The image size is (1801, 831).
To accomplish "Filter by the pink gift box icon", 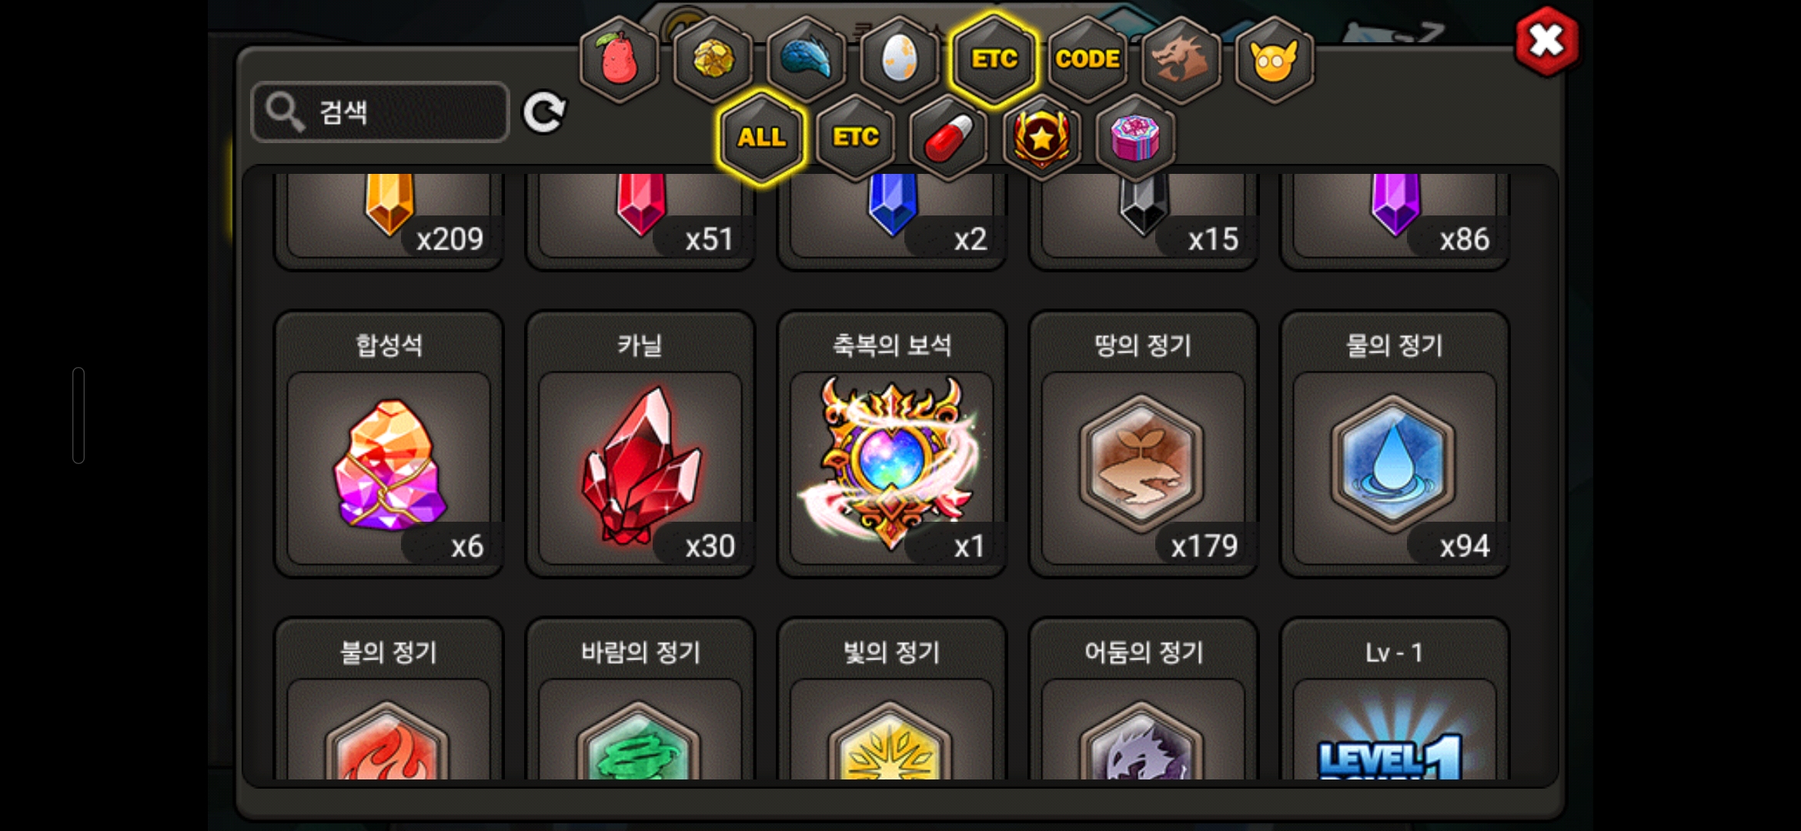I will tap(1135, 138).
